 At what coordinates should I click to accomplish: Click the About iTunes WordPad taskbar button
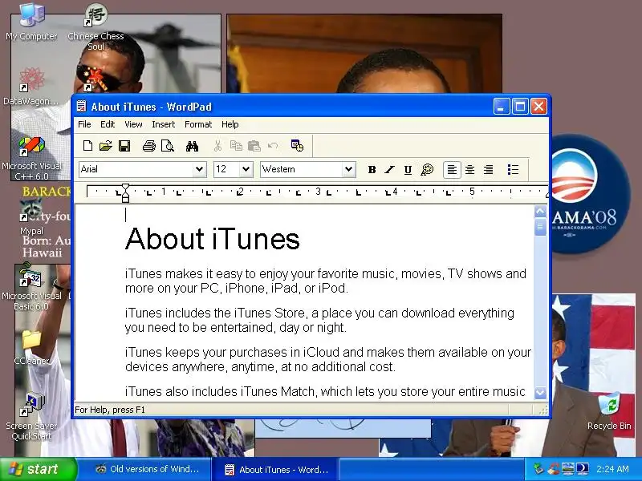[276, 469]
